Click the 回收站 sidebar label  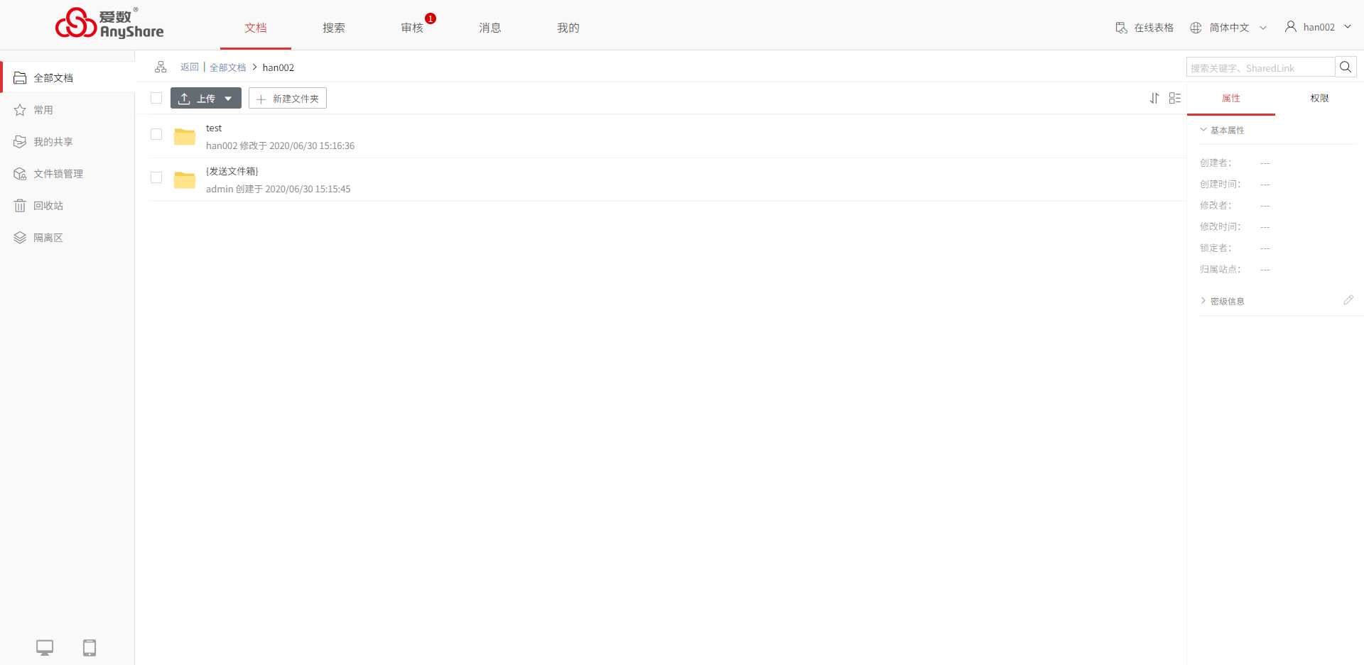coord(48,206)
